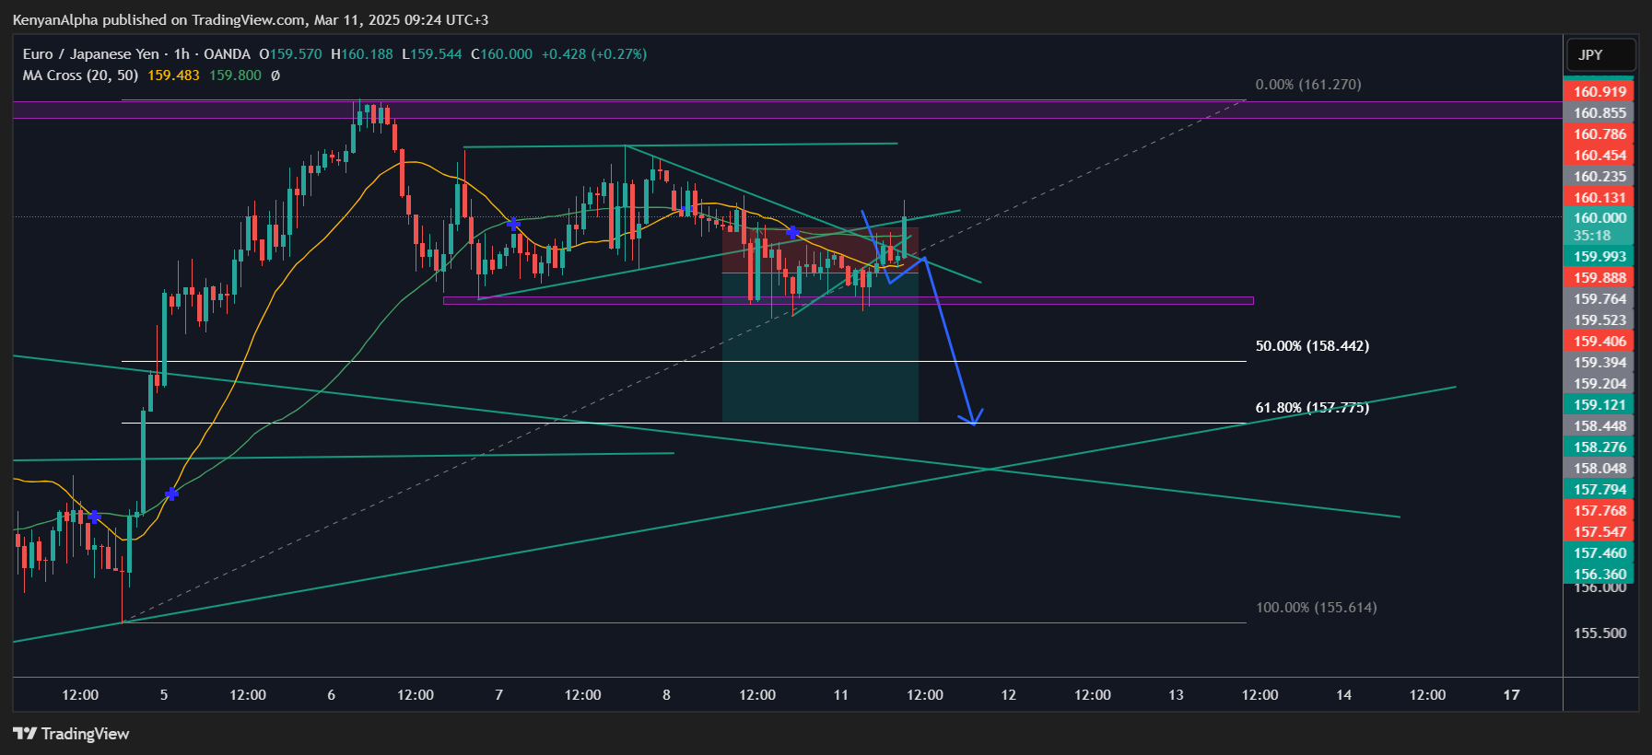Click the 158.276 price axis label
This screenshot has height=755, width=1652.
1599,447
